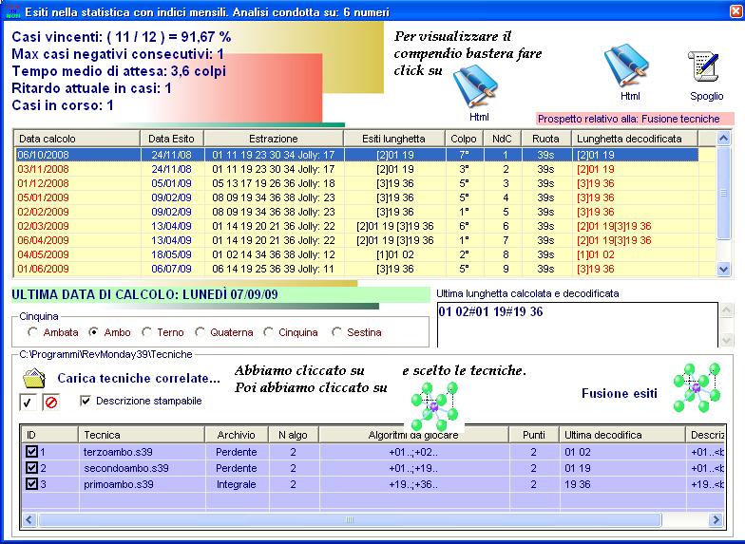Image resolution: width=745 pixels, height=544 pixels.
Task: Toggle the Descrizione stampabile checkbox
Action: (86, 401)
